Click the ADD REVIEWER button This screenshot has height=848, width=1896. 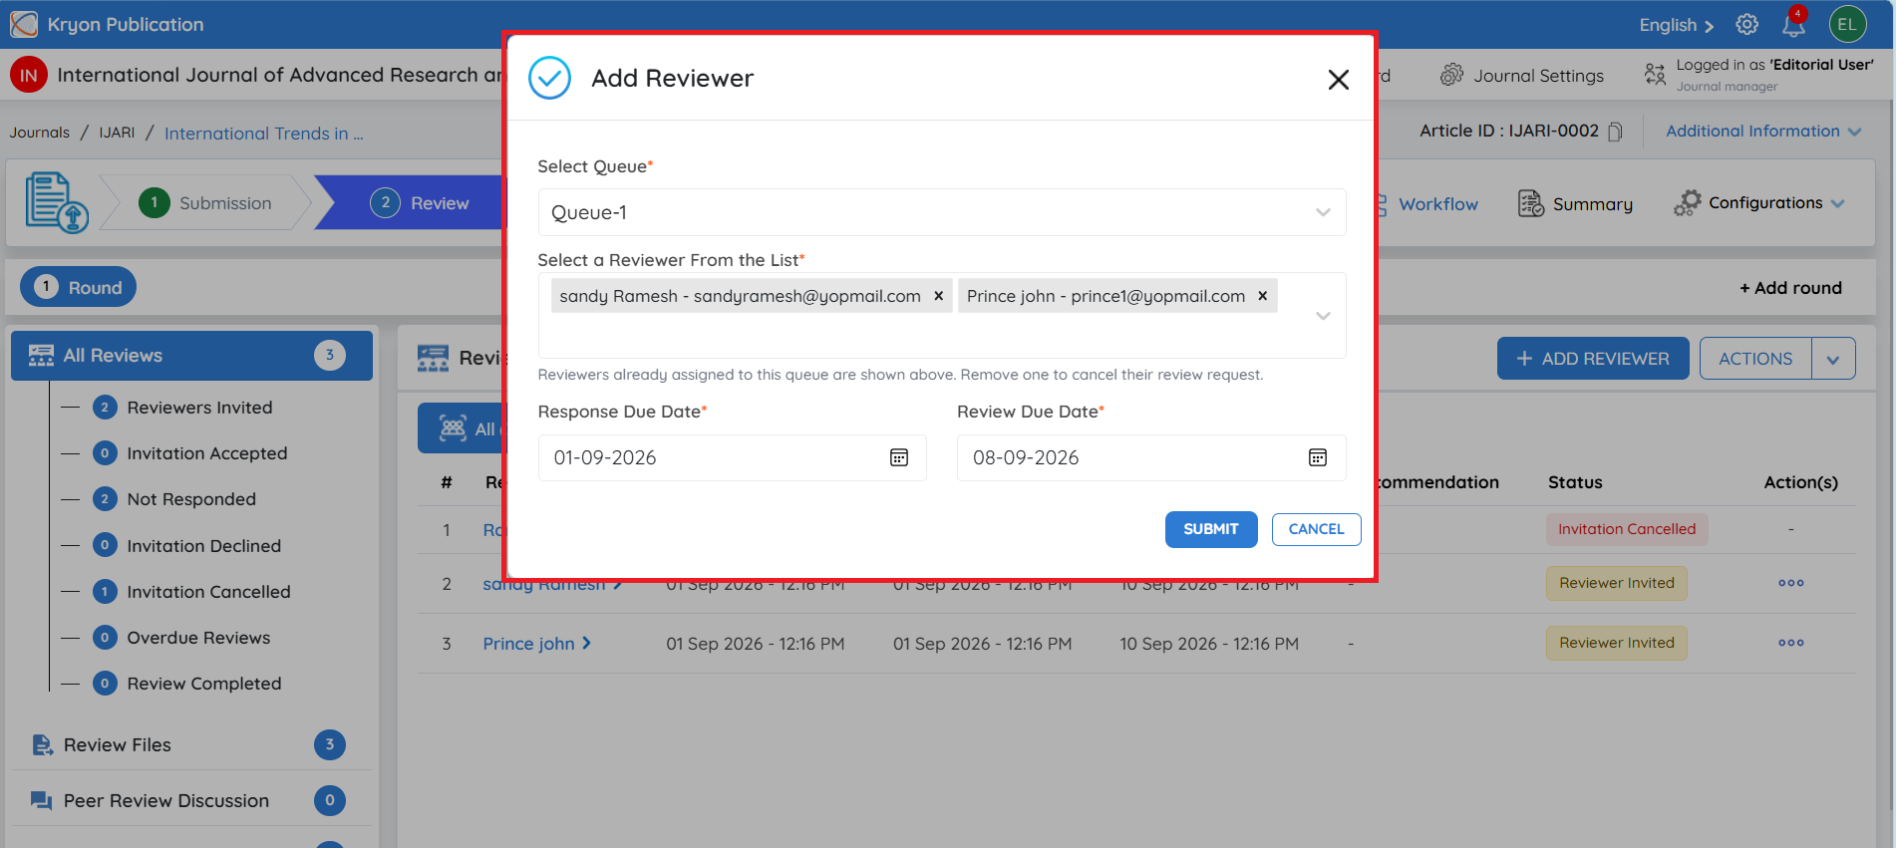click(x=1592, y=359)
